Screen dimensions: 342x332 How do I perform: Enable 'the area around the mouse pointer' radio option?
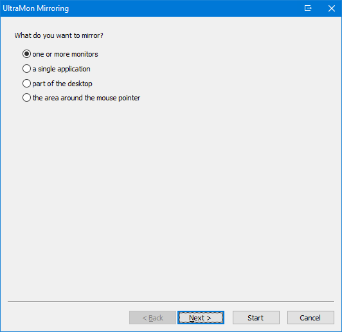point(26,98)
